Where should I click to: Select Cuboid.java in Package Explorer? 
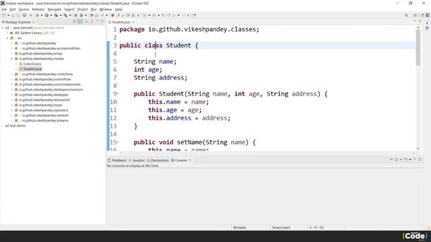pos(32,64)
